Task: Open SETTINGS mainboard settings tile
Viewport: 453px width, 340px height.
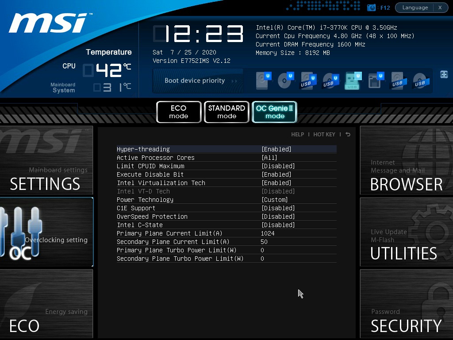Action: [x=46, y=160]
